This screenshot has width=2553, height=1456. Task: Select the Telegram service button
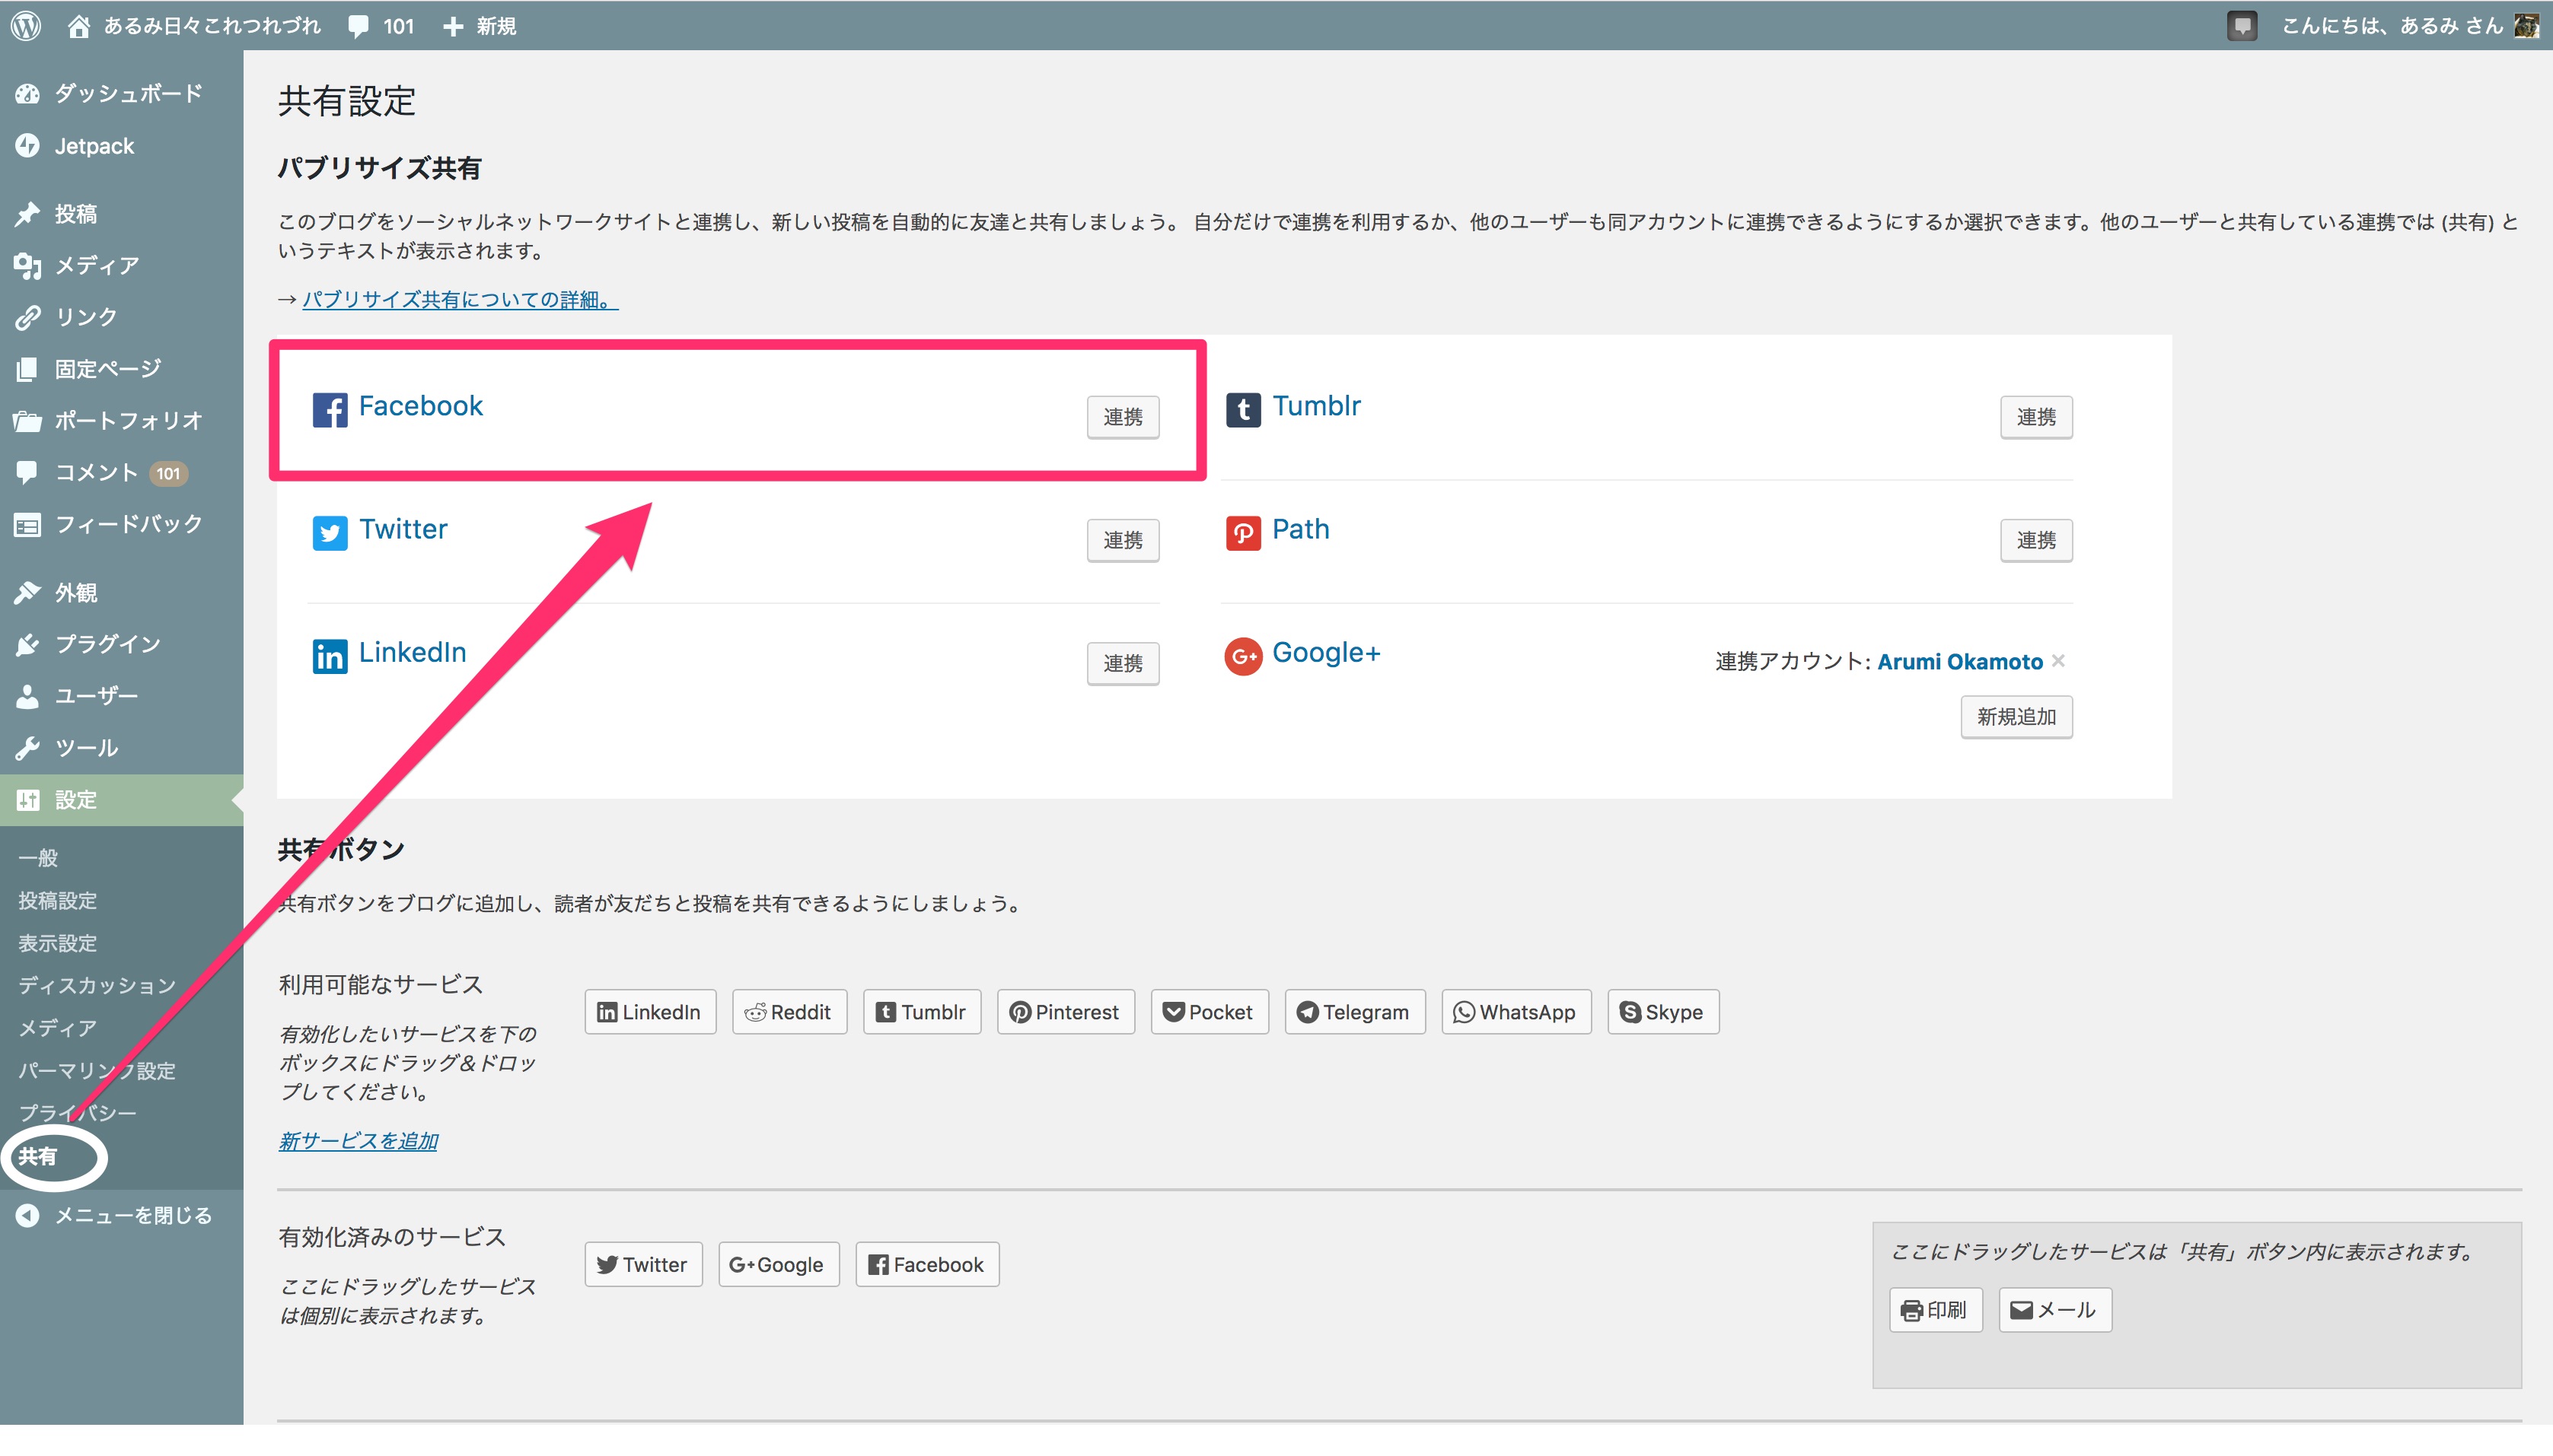[1355, 1012]
